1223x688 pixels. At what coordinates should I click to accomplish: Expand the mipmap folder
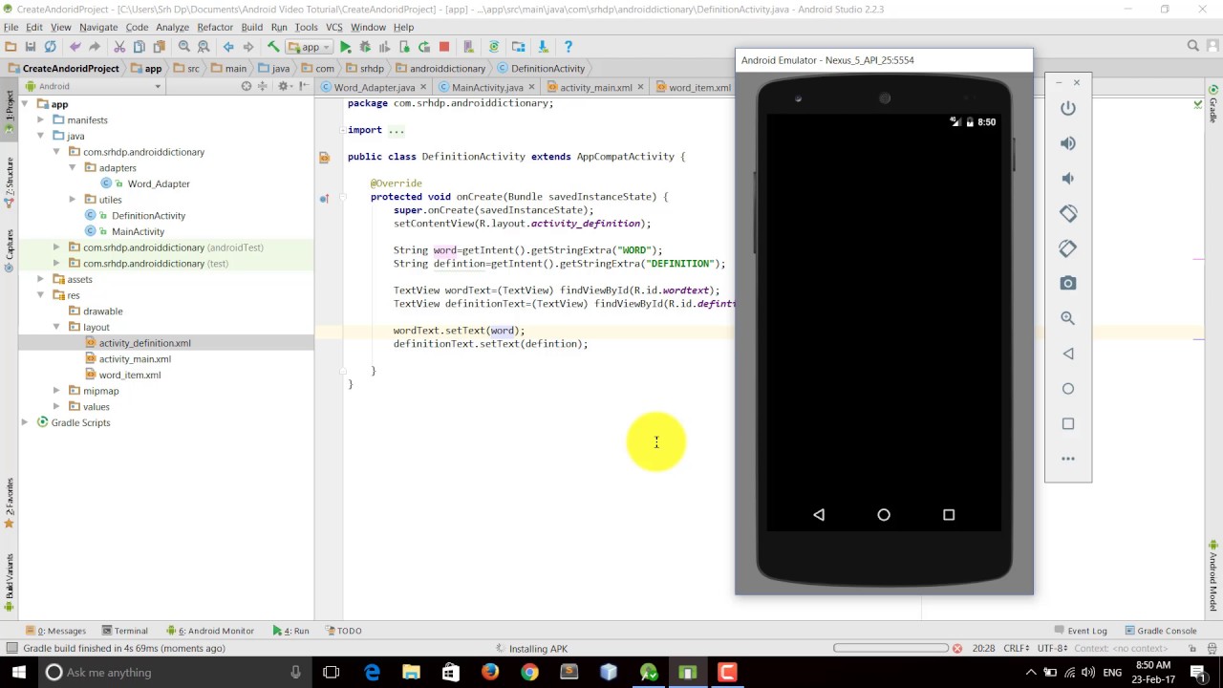56,391
